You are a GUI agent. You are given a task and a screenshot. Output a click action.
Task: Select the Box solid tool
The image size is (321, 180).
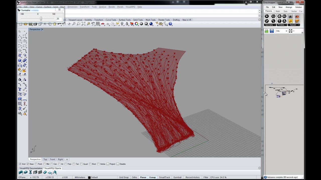click(x=20, y=60)
